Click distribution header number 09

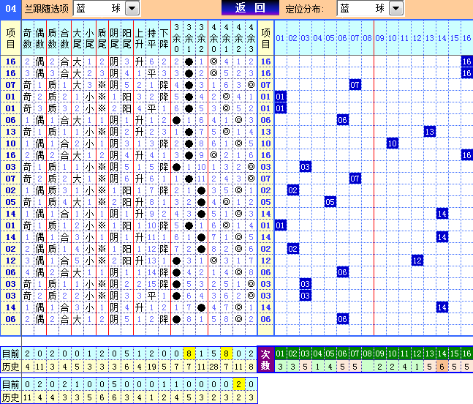tap(379, 38)
